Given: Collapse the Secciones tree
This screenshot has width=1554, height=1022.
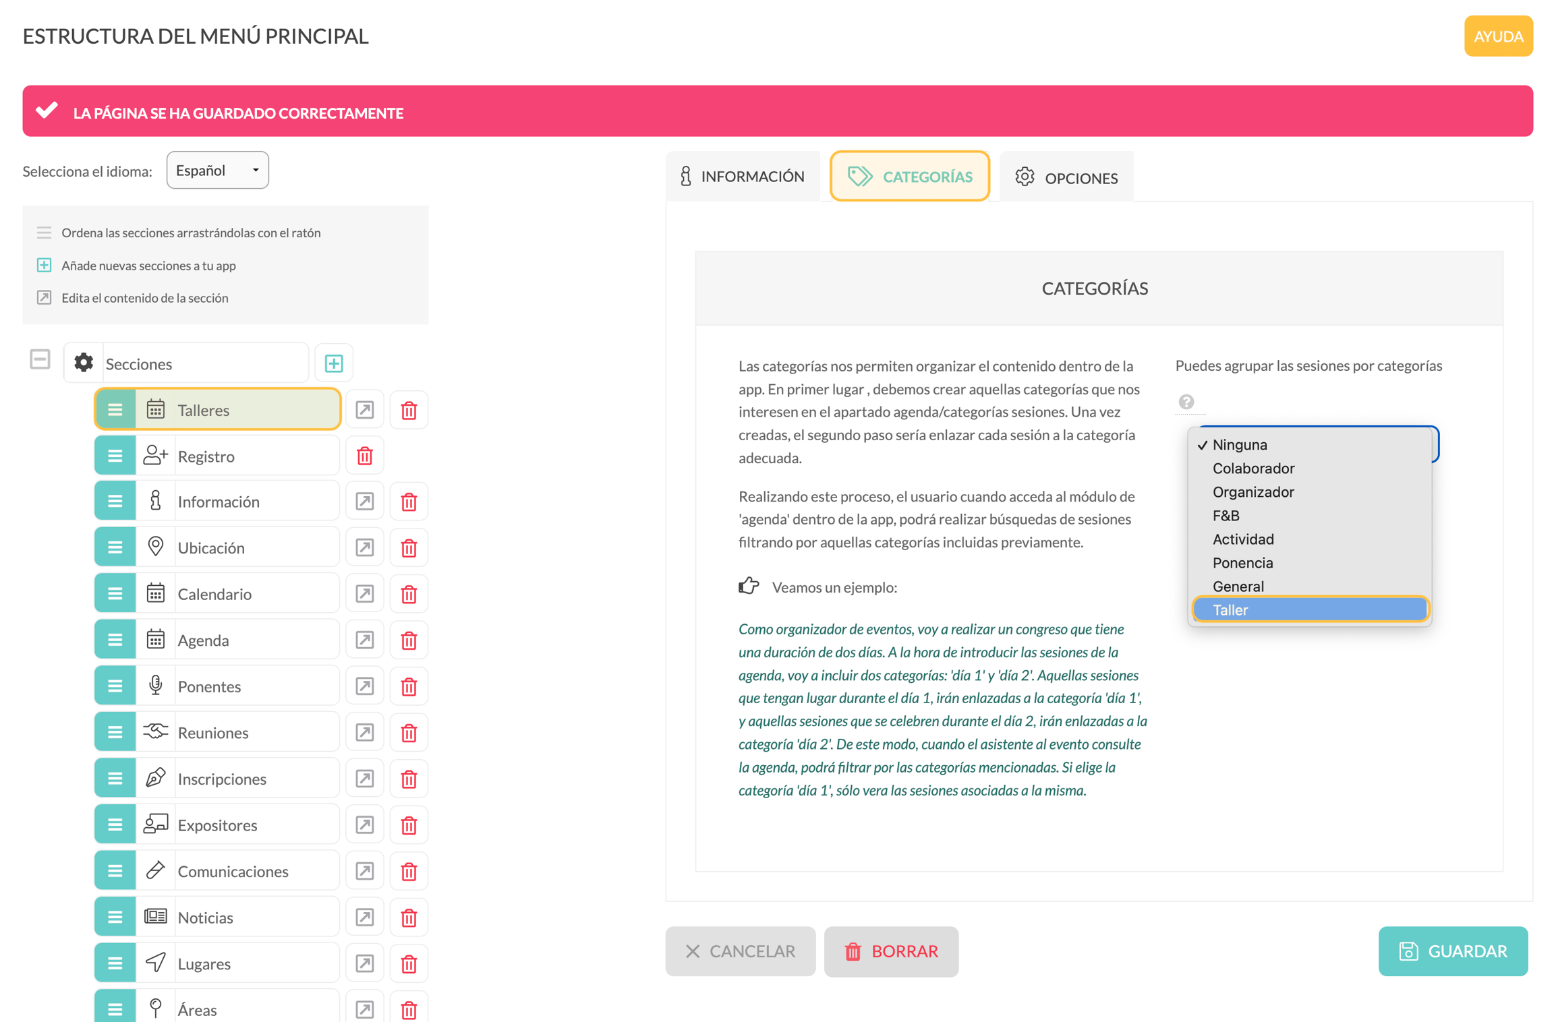Looking at the screenshot, I should click(40, 359).
